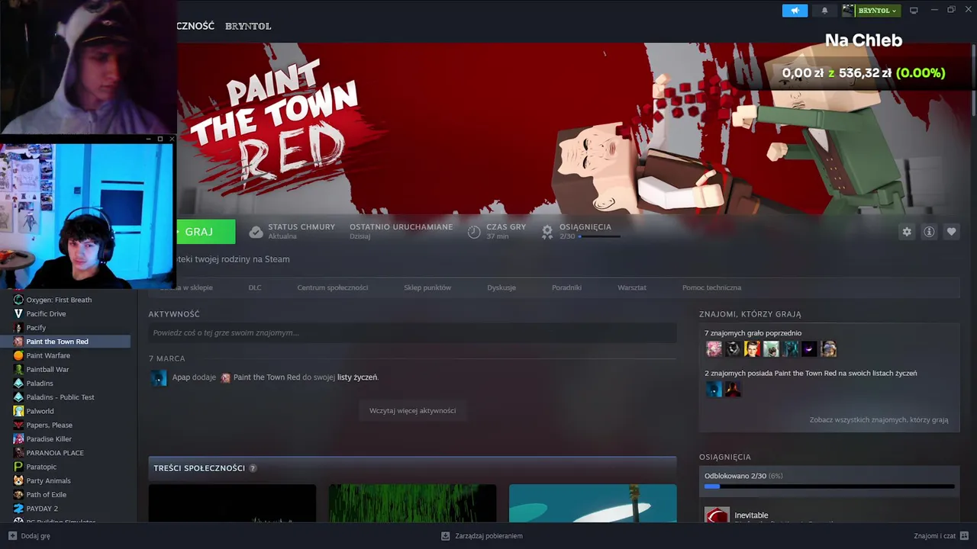Open game info icon
Viewport: 977px width, 549px height.
pyautogui.click(x=929, y=232)
